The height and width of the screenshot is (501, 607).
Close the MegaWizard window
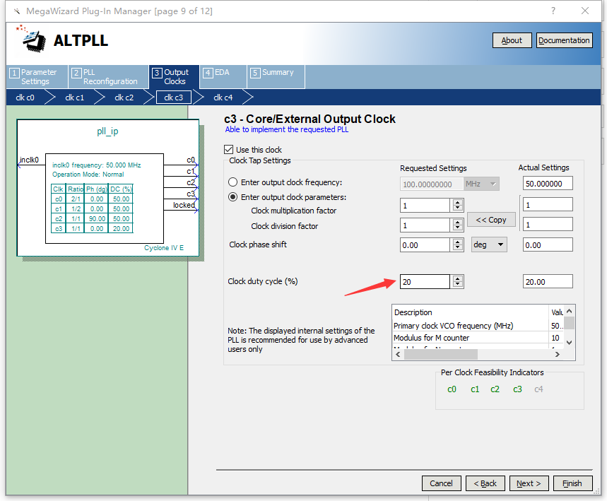(585, 11)
